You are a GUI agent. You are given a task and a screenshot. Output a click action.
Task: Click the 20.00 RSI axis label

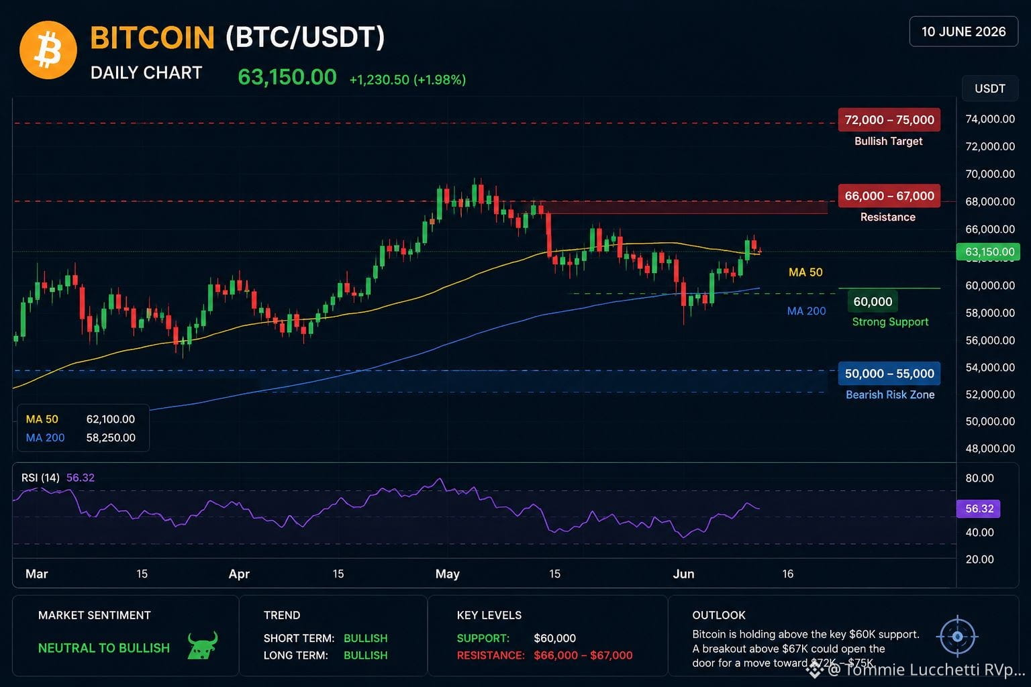tap(979, 559)
